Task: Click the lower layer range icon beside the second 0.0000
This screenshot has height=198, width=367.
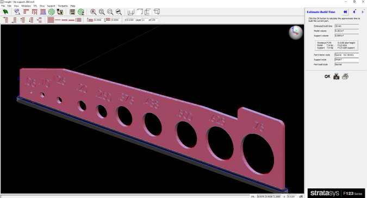Action: coord(108,20)
